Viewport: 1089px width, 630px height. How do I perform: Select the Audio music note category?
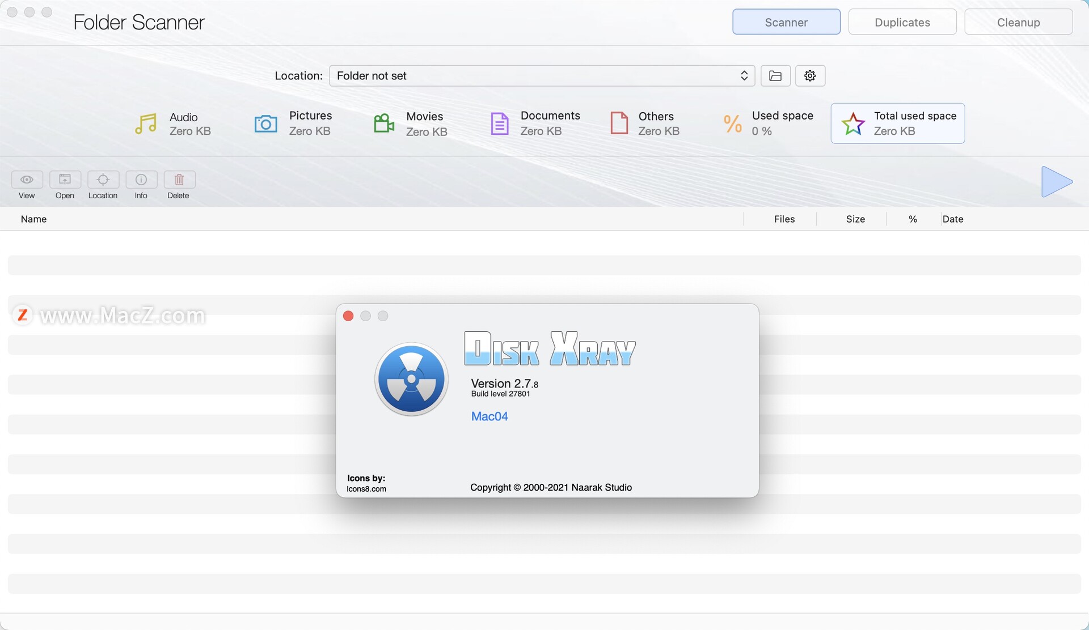146,124
